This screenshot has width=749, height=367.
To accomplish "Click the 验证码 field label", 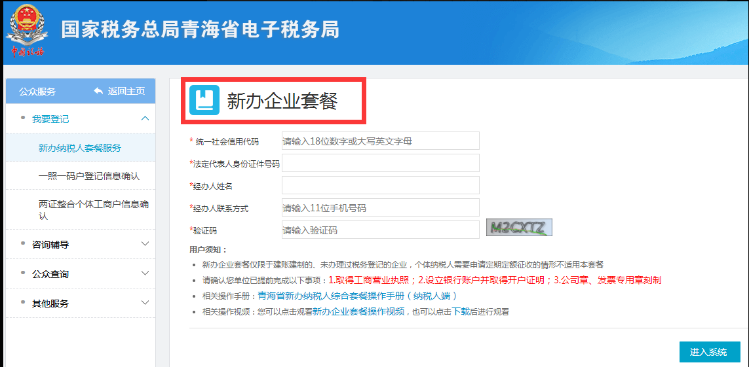I will pyautogui.click(x=204, y=231).
